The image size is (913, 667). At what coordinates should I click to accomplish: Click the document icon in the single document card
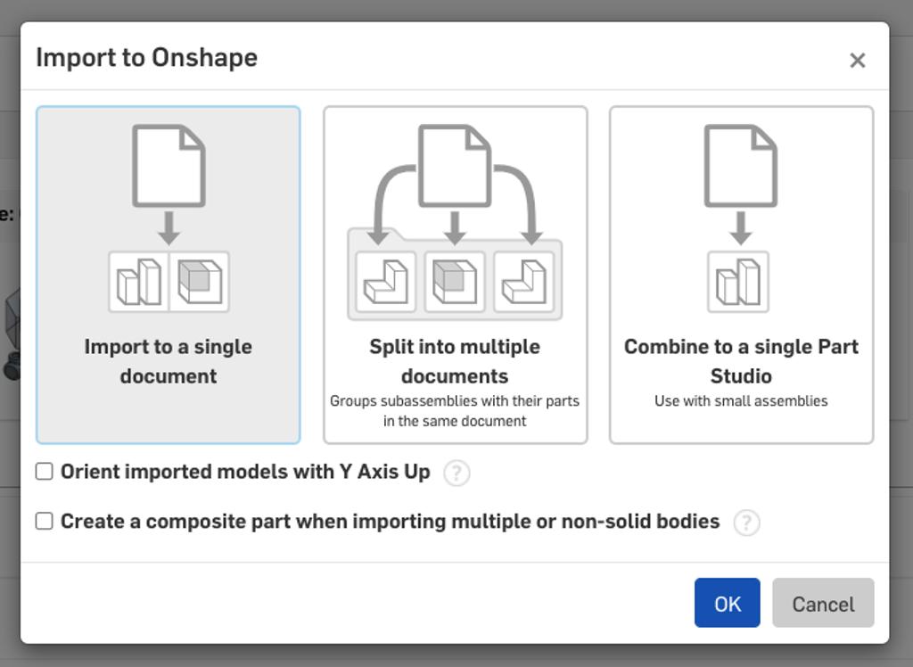pos(168,163)
